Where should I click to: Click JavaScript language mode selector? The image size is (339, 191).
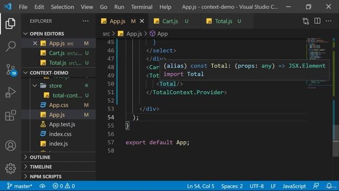294,186
